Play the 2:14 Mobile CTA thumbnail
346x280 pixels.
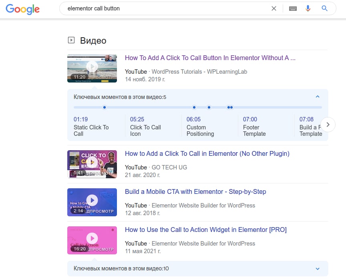(x=92, y=202)
